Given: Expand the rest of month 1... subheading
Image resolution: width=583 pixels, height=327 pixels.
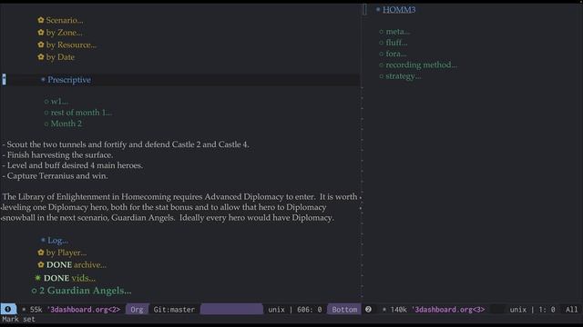Looking at the screenshot, I should point(81,113).
